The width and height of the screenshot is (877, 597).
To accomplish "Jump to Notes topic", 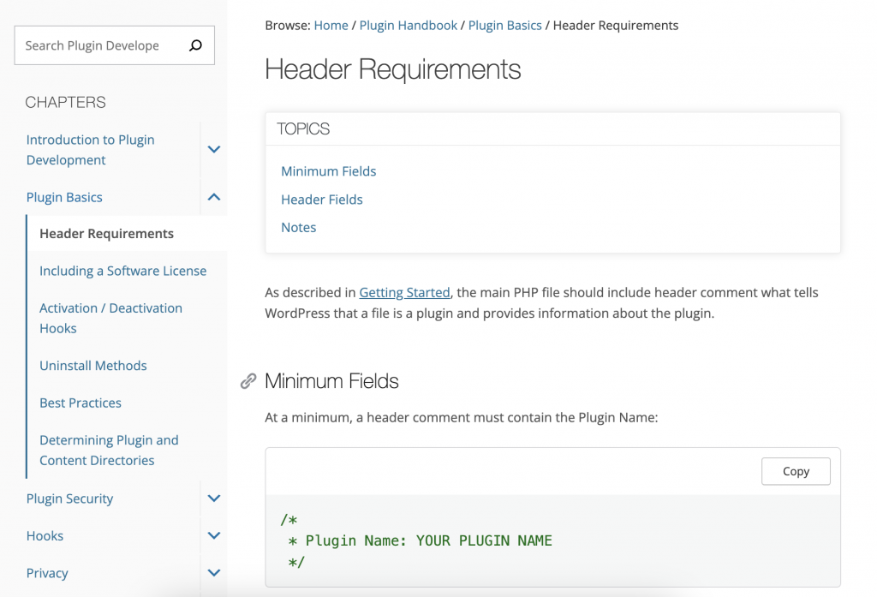I will 299,228.
